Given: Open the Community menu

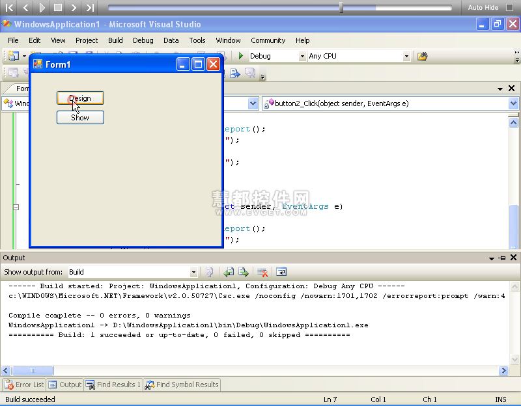Looking at the screenshot, I should [268, 40].
